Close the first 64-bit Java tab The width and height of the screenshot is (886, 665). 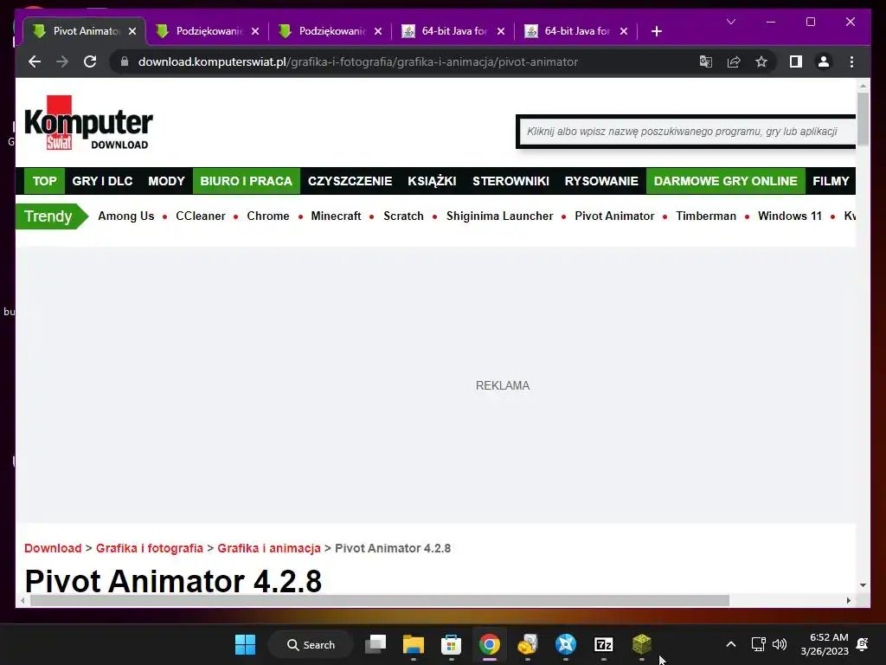coord(501,31)
